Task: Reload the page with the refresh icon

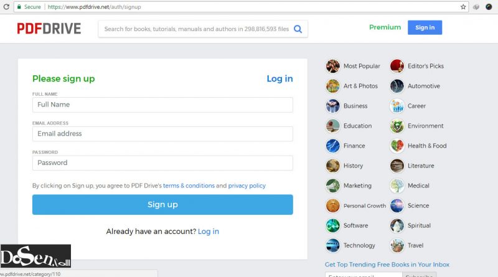Action: tap(6, 7)
